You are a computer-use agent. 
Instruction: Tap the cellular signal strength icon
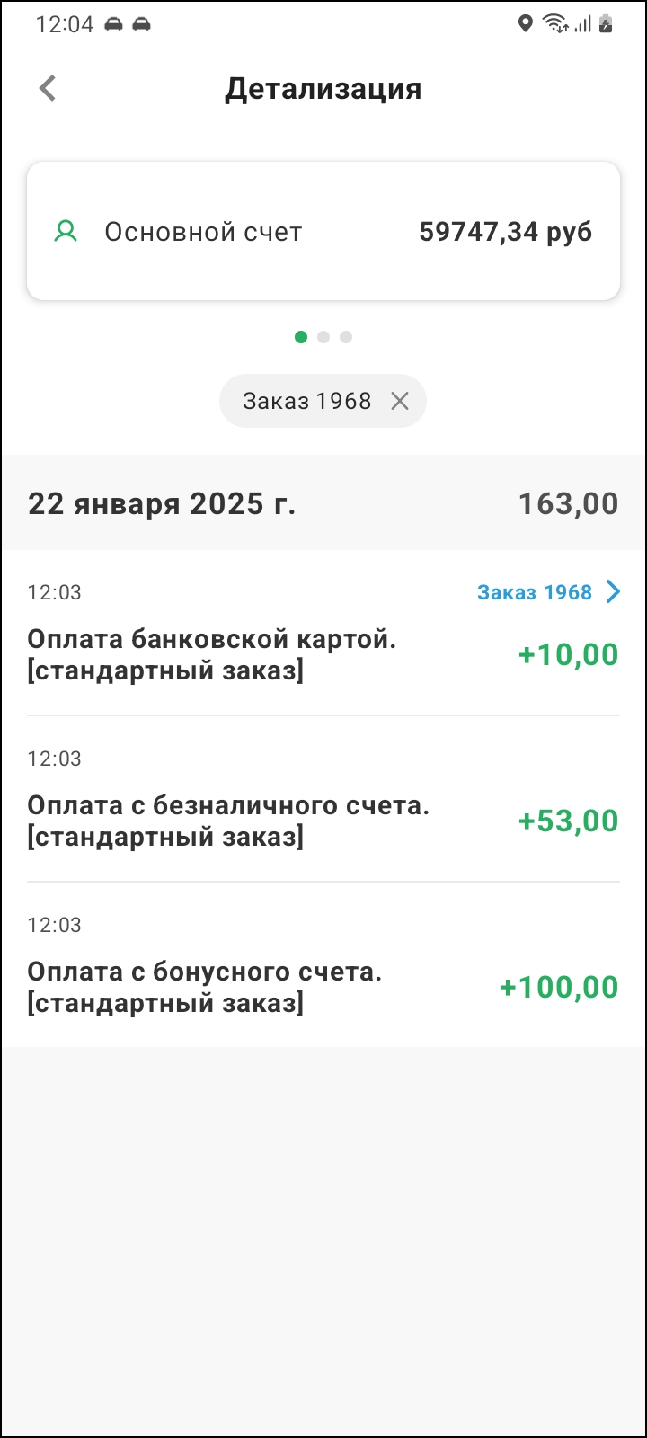583,24
